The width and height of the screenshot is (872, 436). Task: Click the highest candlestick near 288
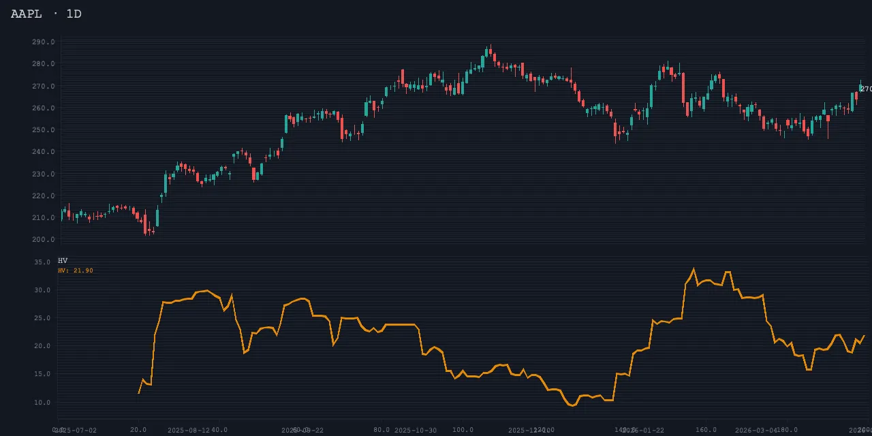click(490, 51)
